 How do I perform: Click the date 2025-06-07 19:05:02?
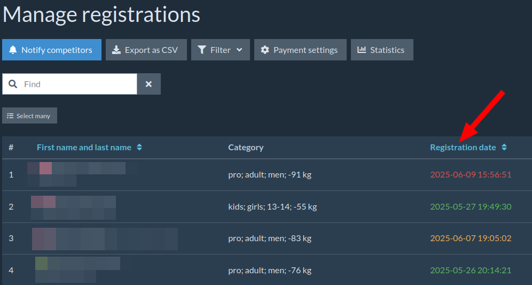point(471,238)
